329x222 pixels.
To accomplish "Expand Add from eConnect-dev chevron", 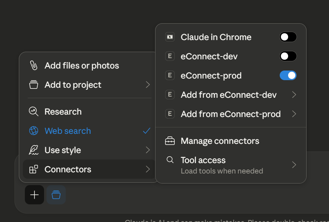I will pos(294,95).
